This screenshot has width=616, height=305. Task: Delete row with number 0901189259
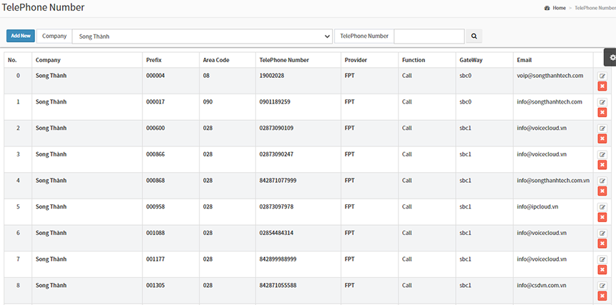click(x=602, y=113)
